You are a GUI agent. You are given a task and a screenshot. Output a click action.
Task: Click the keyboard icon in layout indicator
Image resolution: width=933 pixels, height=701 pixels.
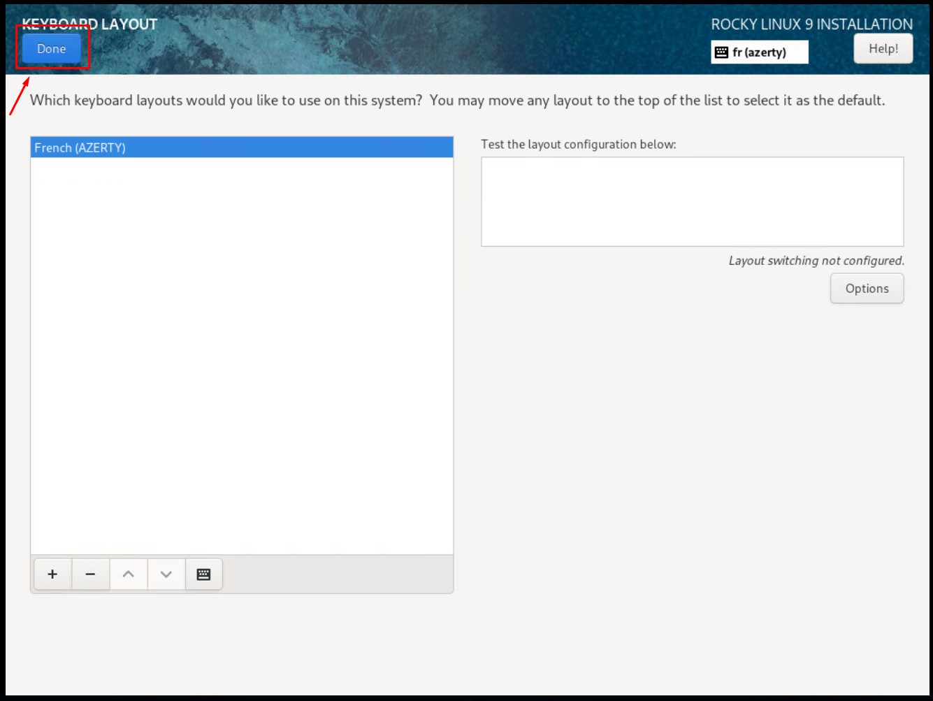tap(722, 52)
